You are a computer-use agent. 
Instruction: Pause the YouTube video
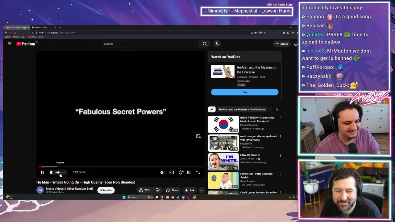click(42, 172)
